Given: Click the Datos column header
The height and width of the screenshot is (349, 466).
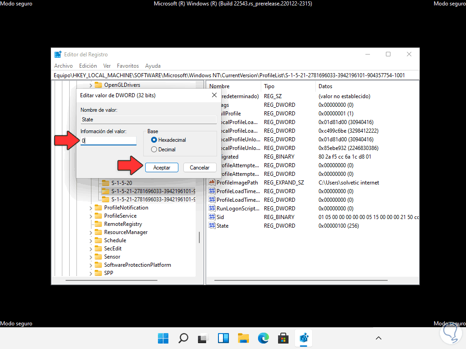Looking at the screenshot, I should [367, 86].
